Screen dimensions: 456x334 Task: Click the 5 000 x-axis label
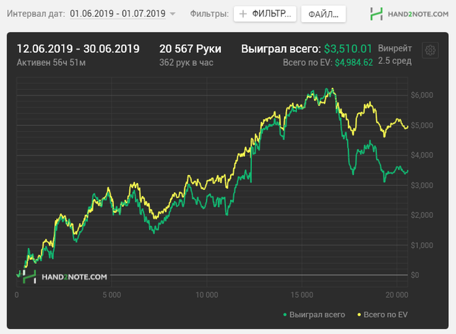pyautogui.click(x=111, y=295)
